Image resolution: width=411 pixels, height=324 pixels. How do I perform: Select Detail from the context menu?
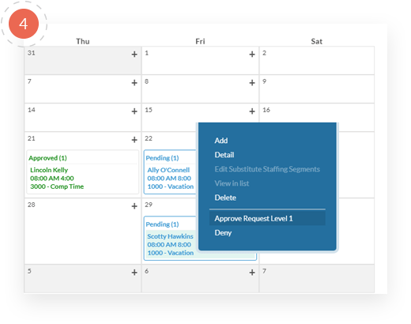224,155
